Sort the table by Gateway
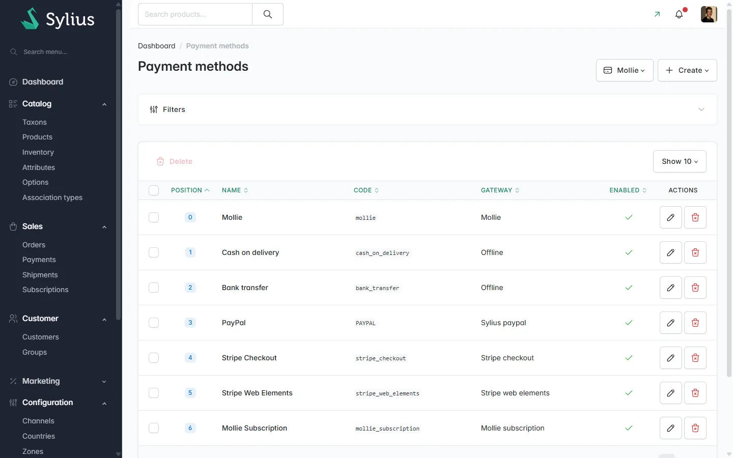 (x=500, y=190)
